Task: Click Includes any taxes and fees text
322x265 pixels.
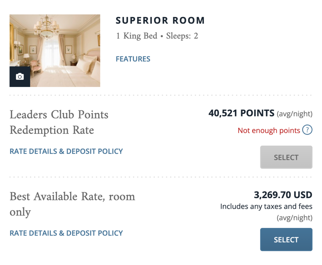Action: click(x=266, y=206)
